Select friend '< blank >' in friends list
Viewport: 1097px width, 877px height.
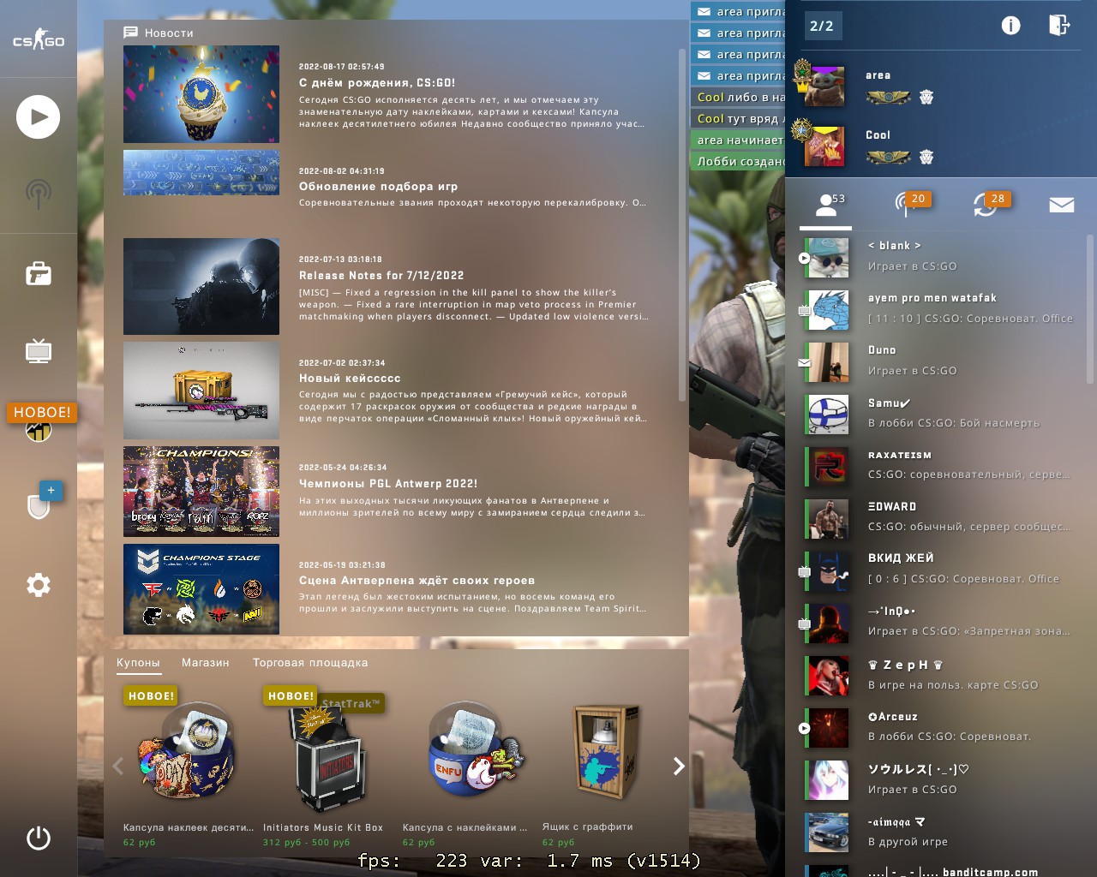941,256
